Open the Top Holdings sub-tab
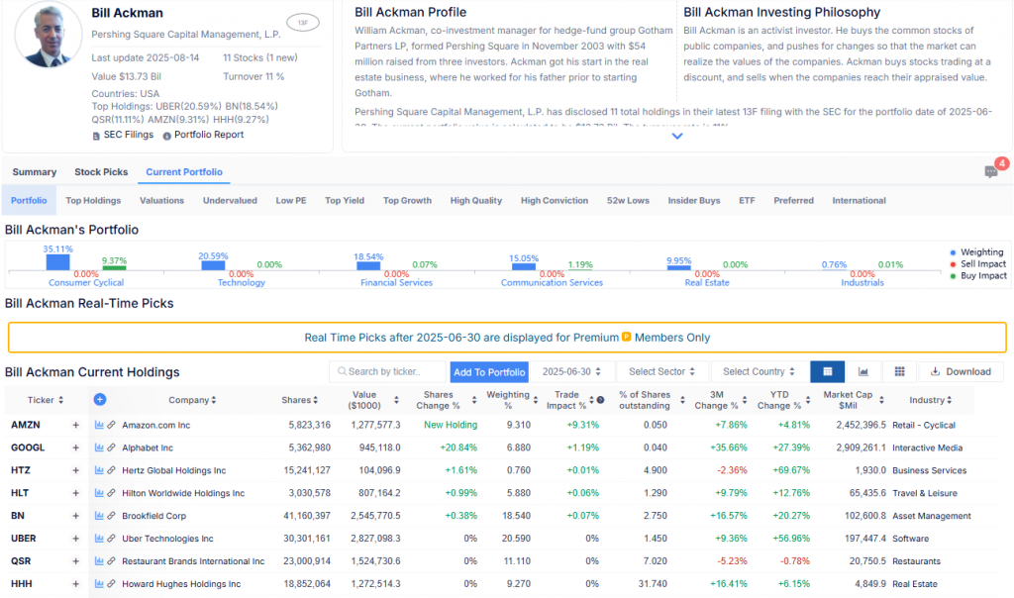 pos(93,200)
